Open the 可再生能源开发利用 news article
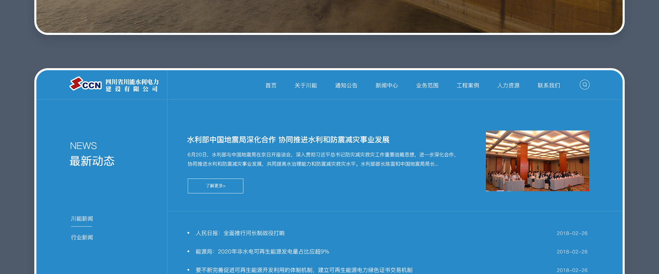This screenshot has width=659, height=274. point(304,270)
